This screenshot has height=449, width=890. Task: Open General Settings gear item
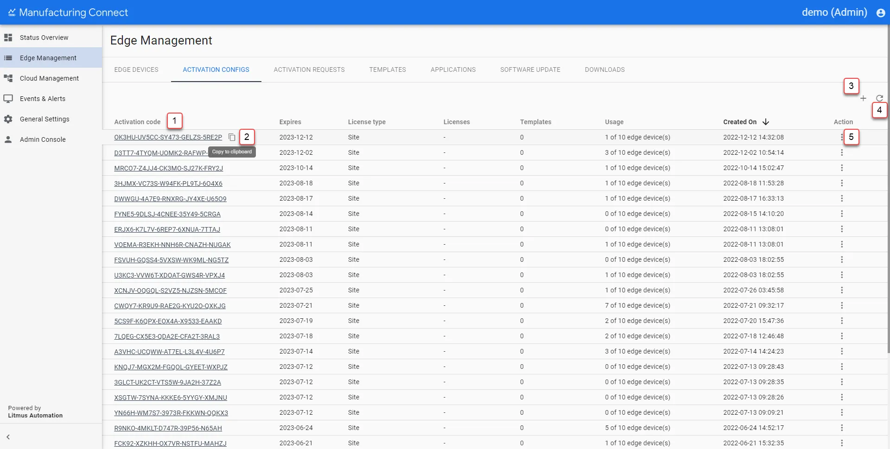click(51, 119)
